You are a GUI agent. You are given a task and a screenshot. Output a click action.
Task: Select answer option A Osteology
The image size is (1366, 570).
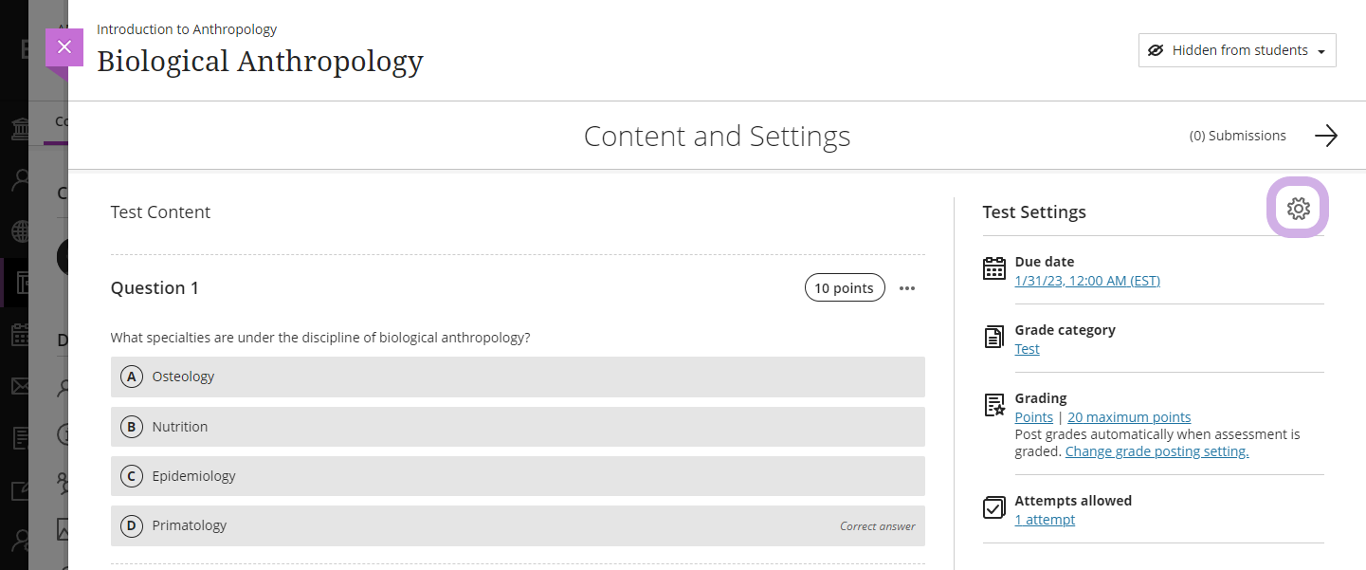[x=518, y=377]
